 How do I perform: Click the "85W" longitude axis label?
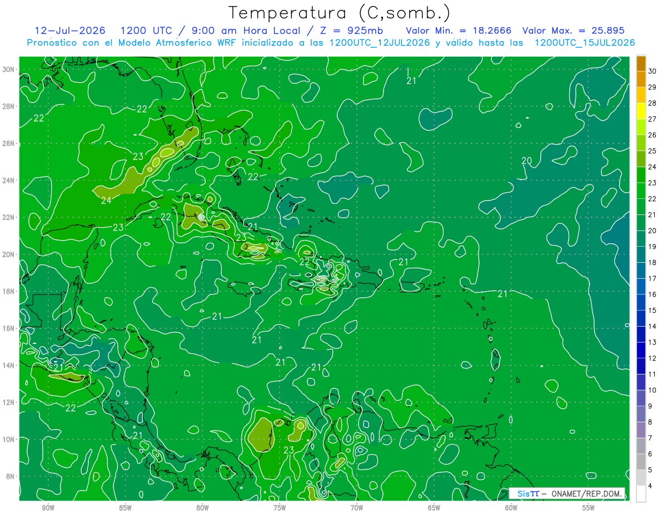[125, 507]
